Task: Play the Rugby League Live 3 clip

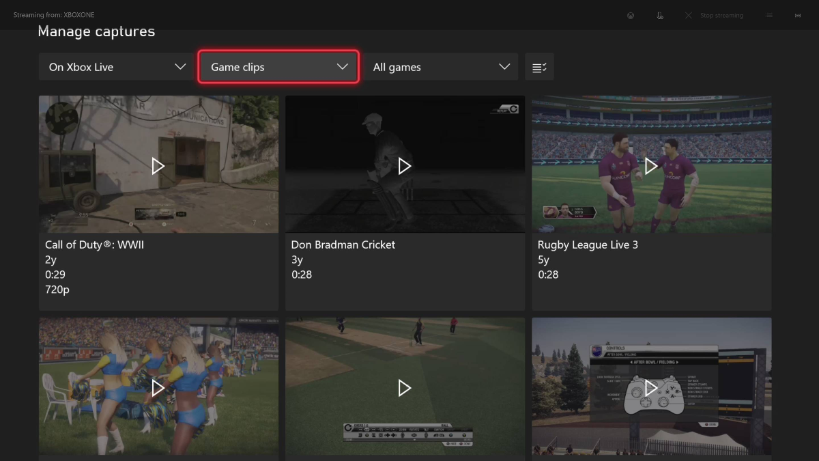Action: point(651,165)
